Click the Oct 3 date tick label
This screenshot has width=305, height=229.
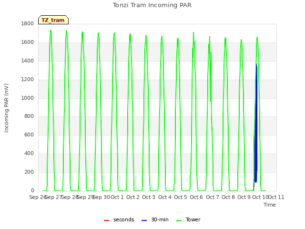tap(149, 197)
